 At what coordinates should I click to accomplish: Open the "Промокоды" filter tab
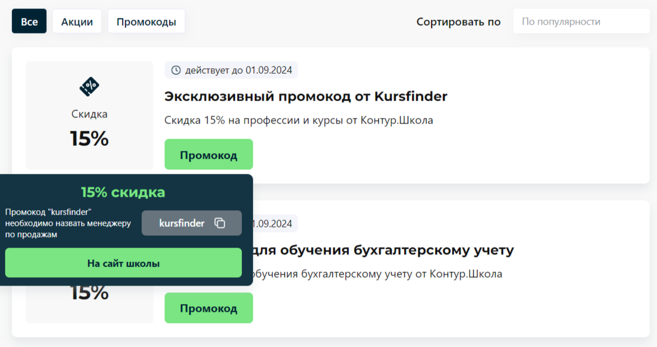click(146, 21)
